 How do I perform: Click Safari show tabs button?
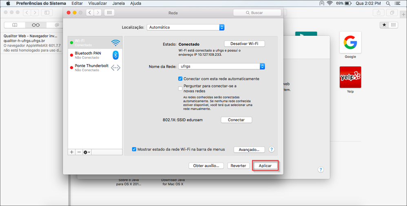[392, 13]
